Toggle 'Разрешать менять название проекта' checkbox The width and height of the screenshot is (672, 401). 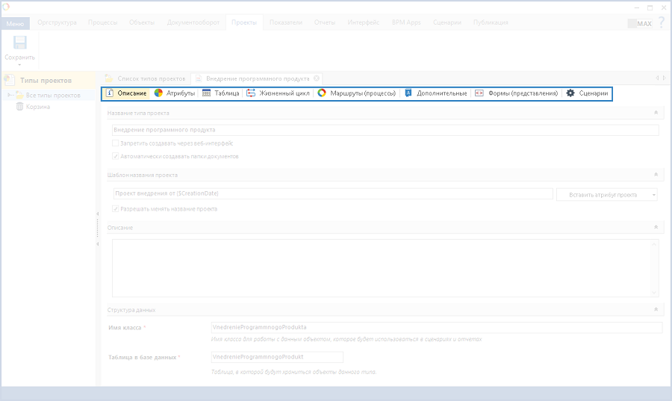click(x=115, y=208)
